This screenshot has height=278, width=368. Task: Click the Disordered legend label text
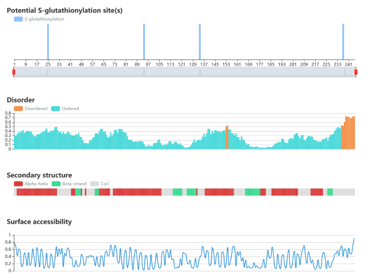coord(36,108)
